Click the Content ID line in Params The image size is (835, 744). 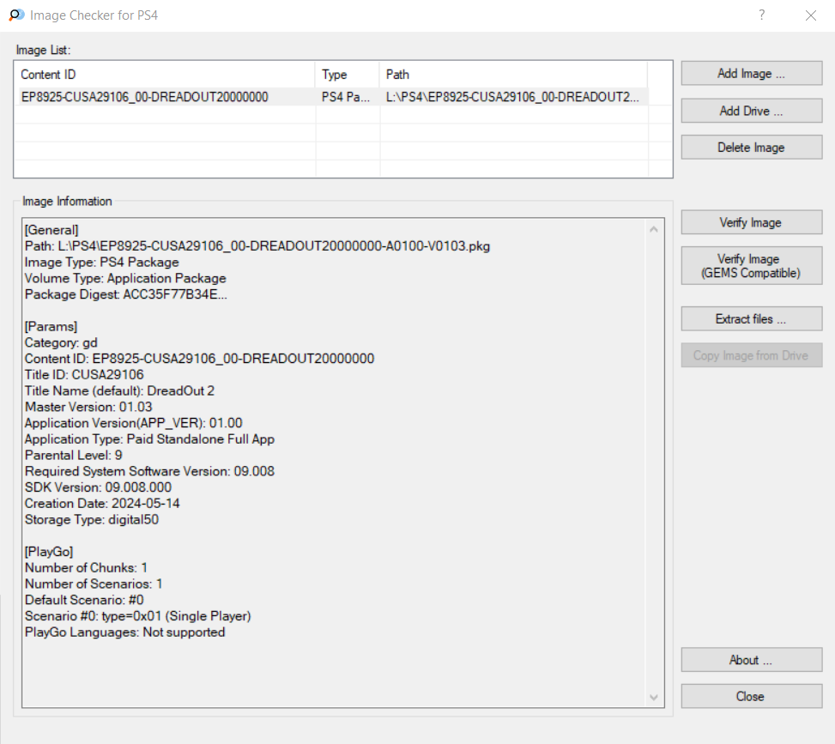(200, 359)
